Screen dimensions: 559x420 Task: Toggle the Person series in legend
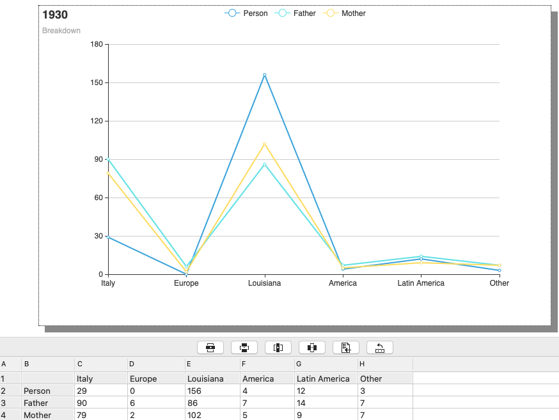pos(246,13)
